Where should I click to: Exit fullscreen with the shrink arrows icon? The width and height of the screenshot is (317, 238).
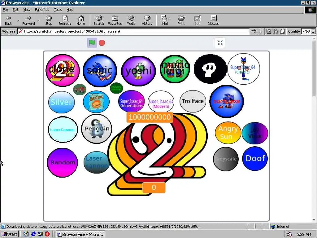220,43
